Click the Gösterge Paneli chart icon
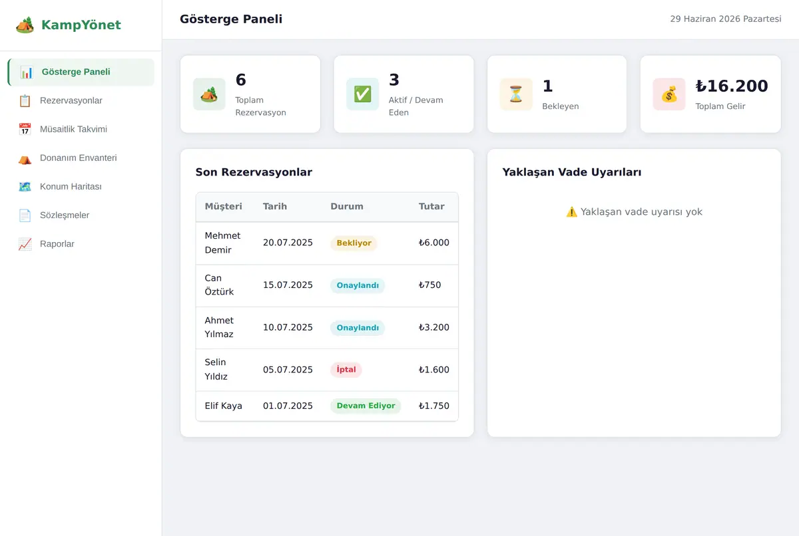Screen dimensions: 799x536 [27, 72]
